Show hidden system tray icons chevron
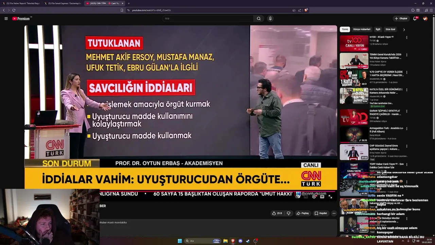Screen dimensions: 435x245 (x=403, y=241)
